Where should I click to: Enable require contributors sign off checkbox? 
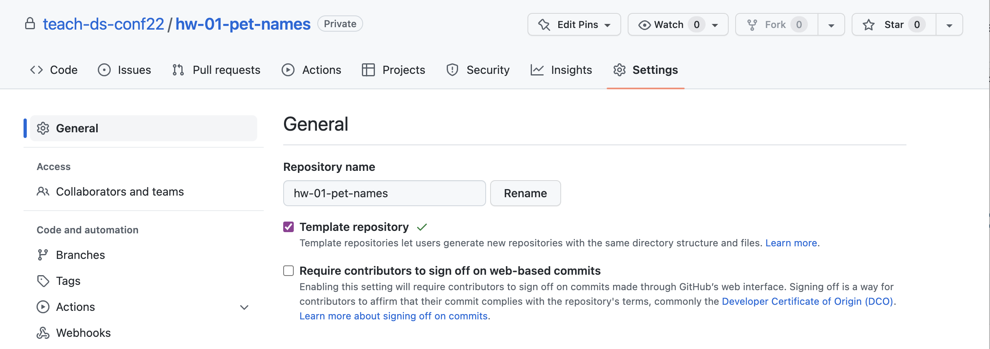[x=288, y=271]
